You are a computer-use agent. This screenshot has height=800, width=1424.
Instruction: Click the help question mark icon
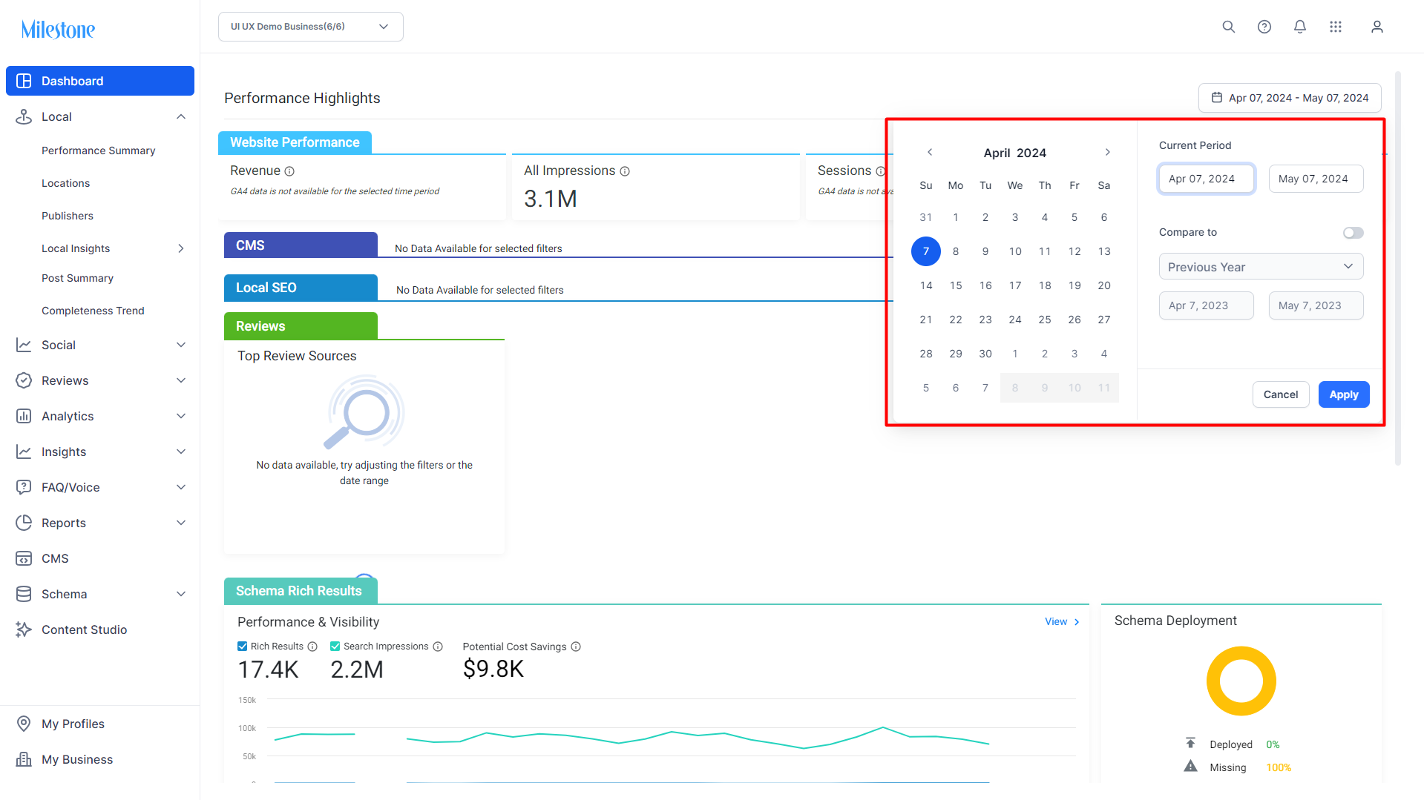tap(1264, 27)
